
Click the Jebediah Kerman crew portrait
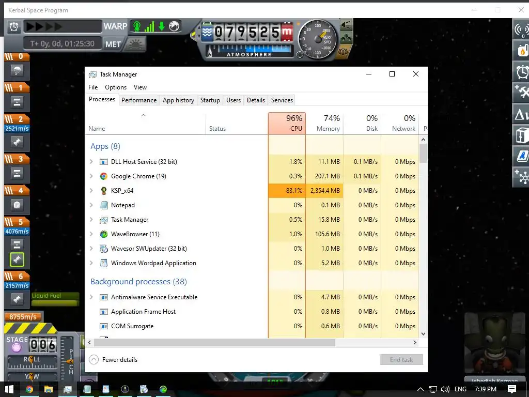pyautogui.click(x=494, y=343)
